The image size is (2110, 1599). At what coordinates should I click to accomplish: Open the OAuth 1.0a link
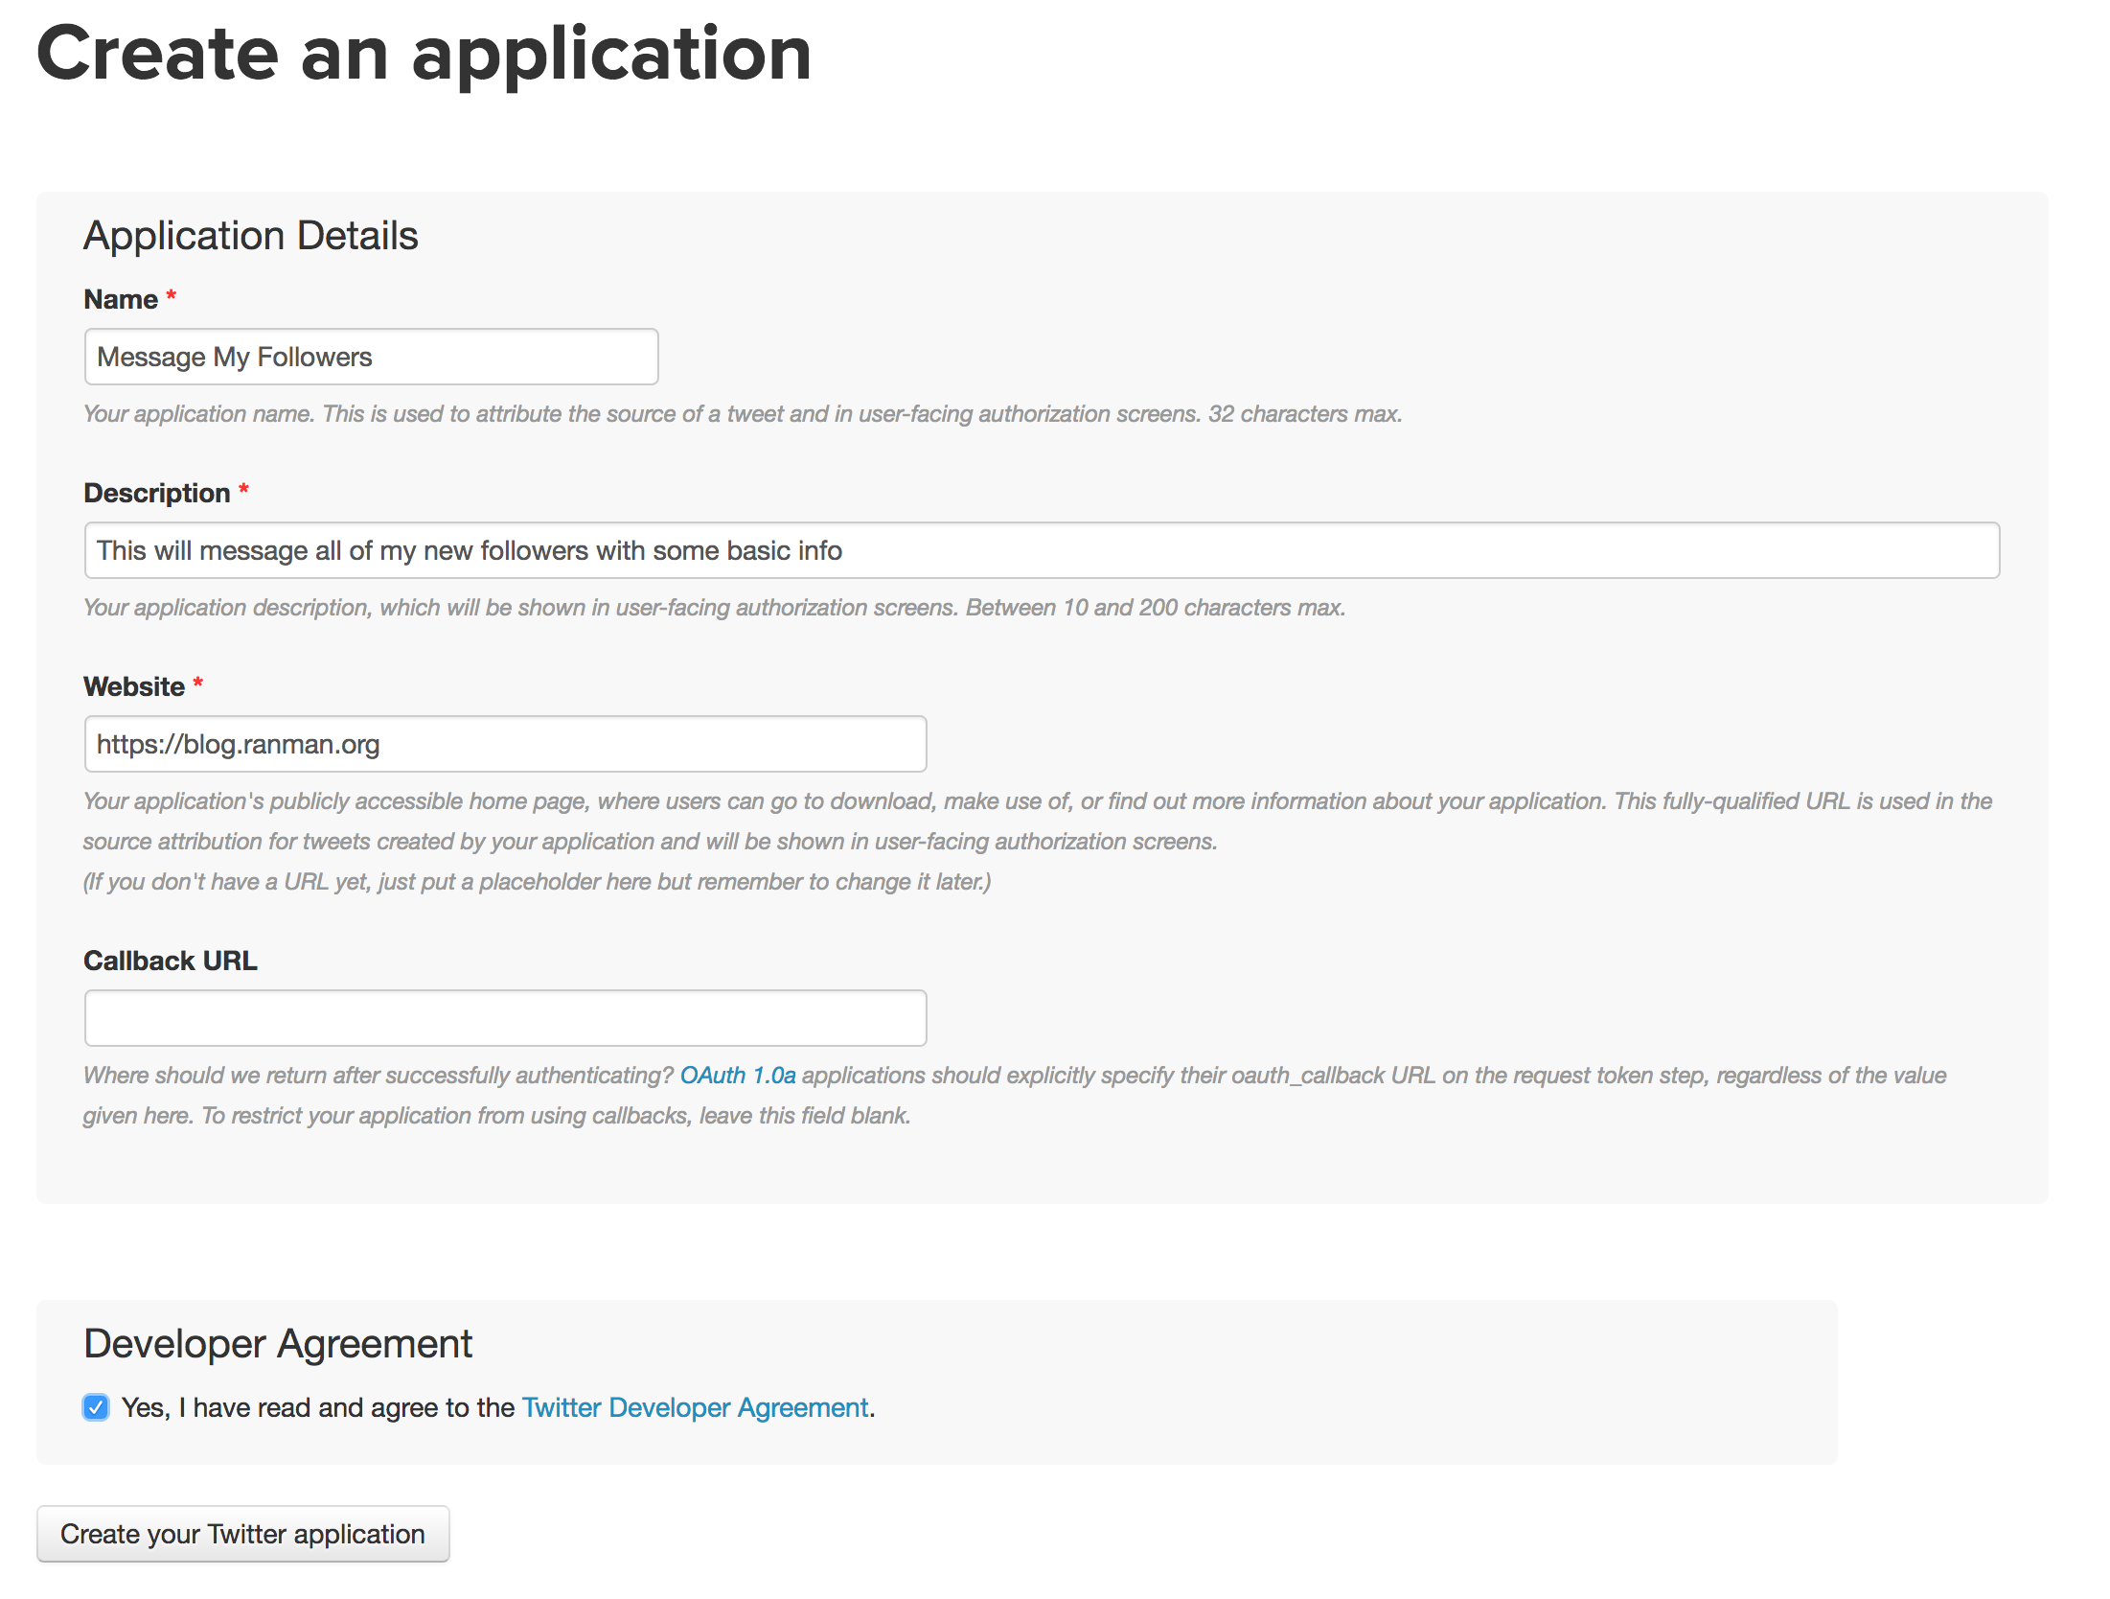738,1076
